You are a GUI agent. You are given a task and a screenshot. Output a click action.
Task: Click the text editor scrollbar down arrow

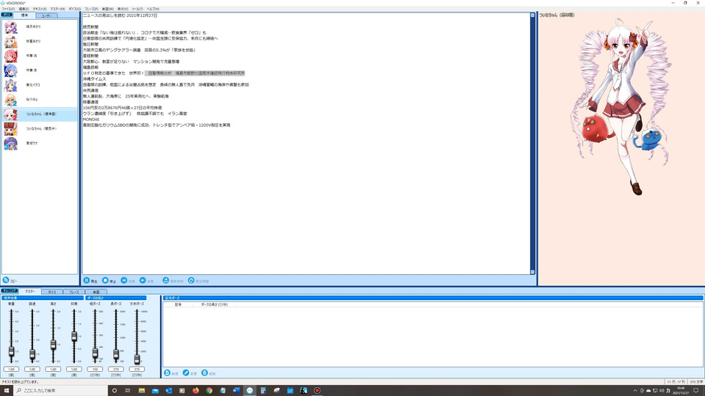click(x=533, y=271)
